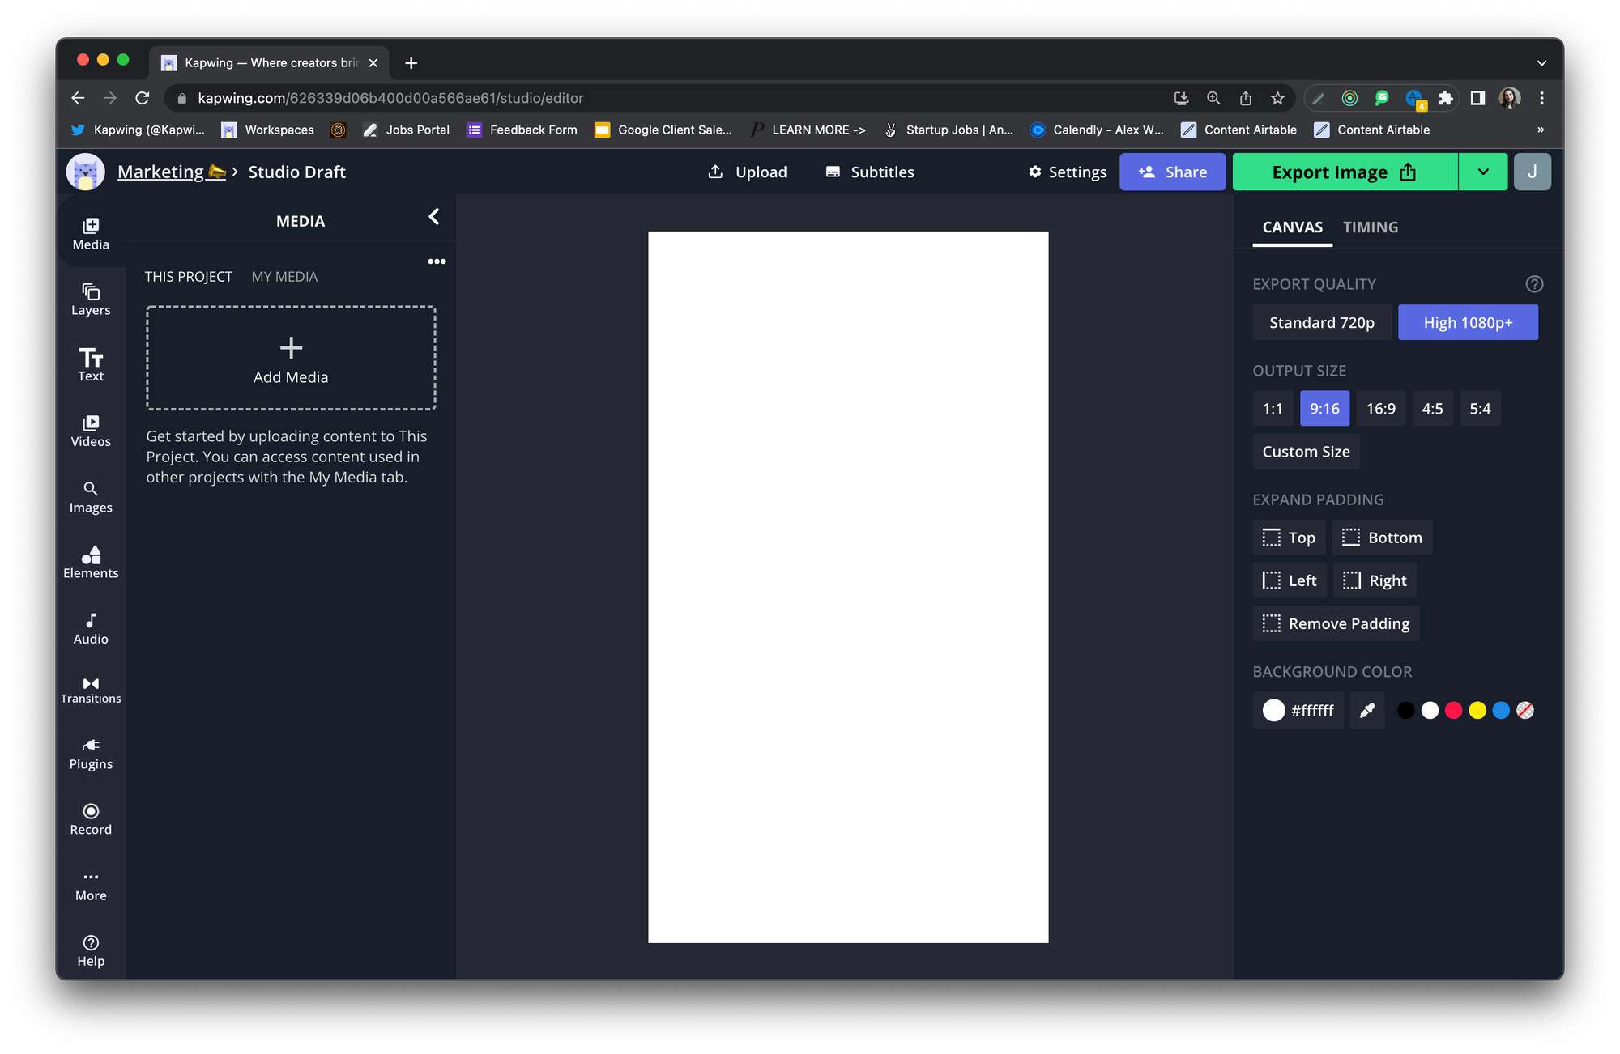The width and height of the screenshot is (1620, 1054).
Task: Select the Text tool in sidebar
Action: pyautogui.click(x=91, y=364)
